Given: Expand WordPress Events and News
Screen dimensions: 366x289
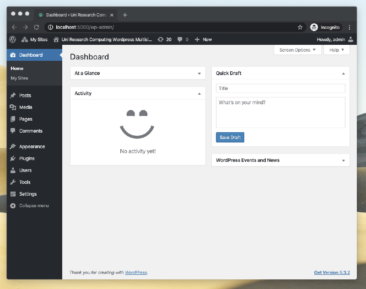Looking at the screenshot, I should 344,160.
